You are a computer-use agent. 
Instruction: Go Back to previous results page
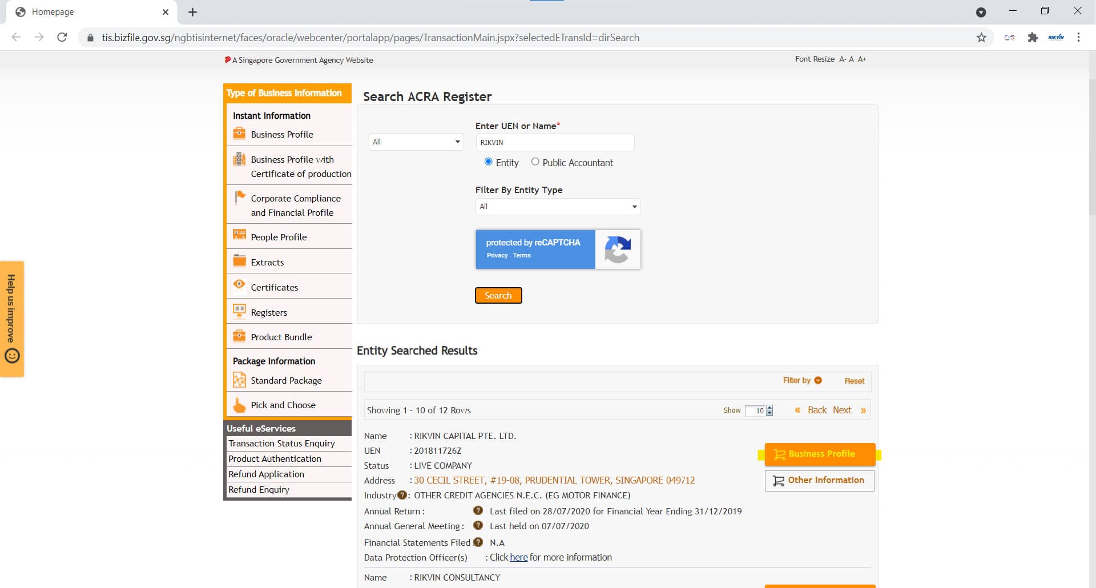[x=817, y=410]
